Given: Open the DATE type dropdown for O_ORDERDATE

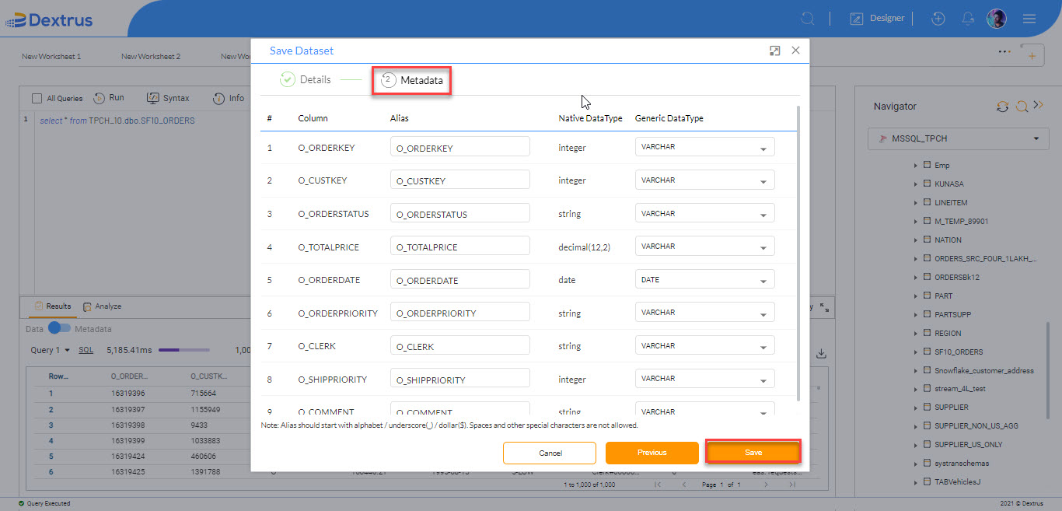Looking at the screenshot, I should 704,279.
